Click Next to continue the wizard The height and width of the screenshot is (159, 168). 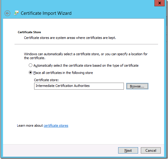(128, 151)
